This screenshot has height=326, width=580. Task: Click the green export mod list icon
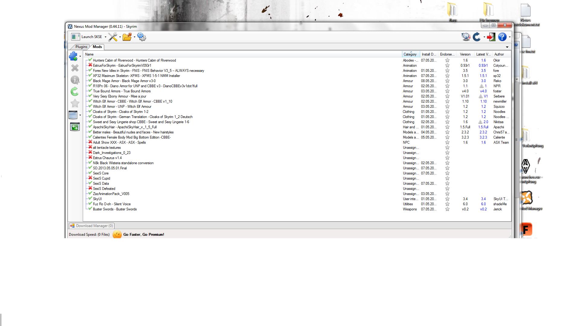[x=75, y=127]
